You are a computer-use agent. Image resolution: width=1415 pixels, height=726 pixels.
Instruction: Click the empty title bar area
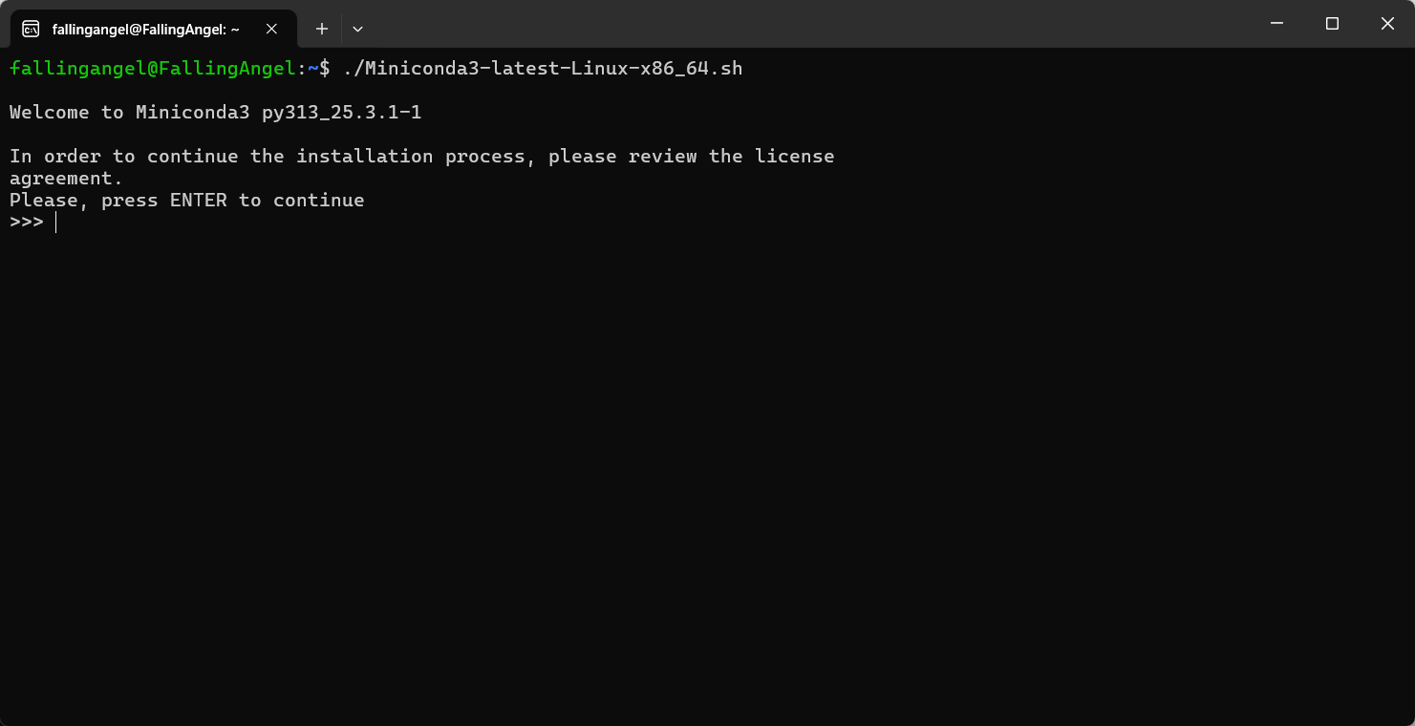tap(803, 24)
